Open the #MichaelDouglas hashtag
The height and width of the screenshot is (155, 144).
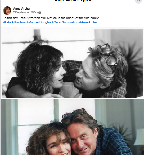[x=39, y=22]
